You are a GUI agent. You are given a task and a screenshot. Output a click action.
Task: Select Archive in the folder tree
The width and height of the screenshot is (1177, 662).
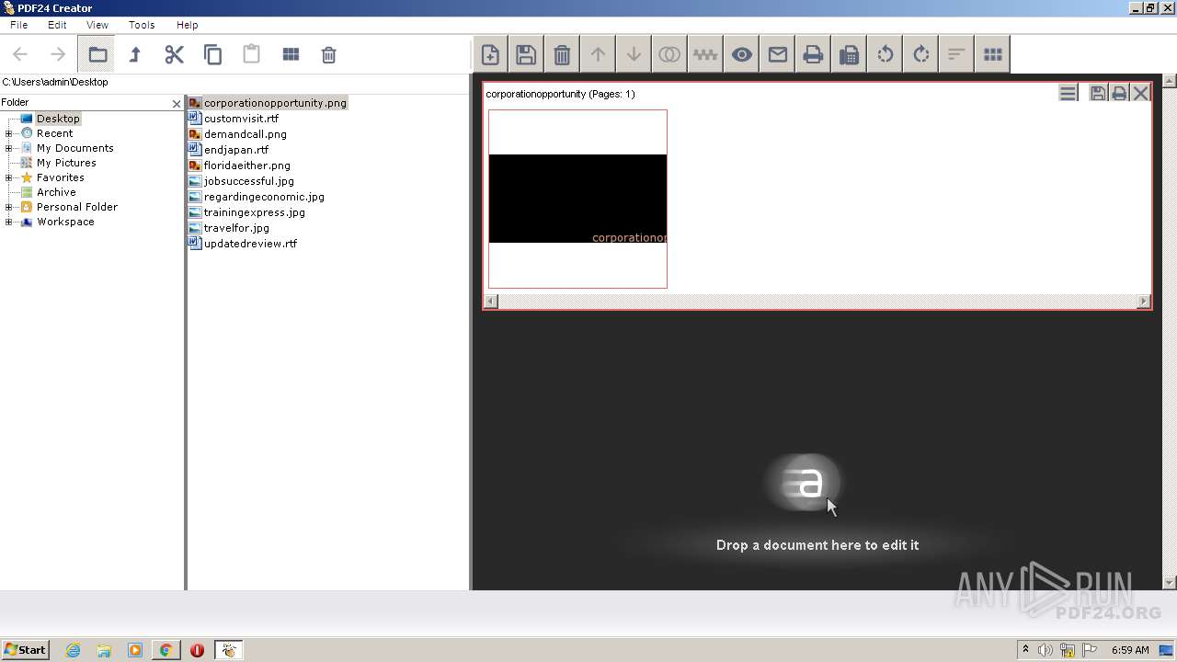pos(56,192)
